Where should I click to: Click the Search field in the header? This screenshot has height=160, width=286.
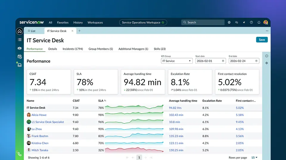(203, 22)
